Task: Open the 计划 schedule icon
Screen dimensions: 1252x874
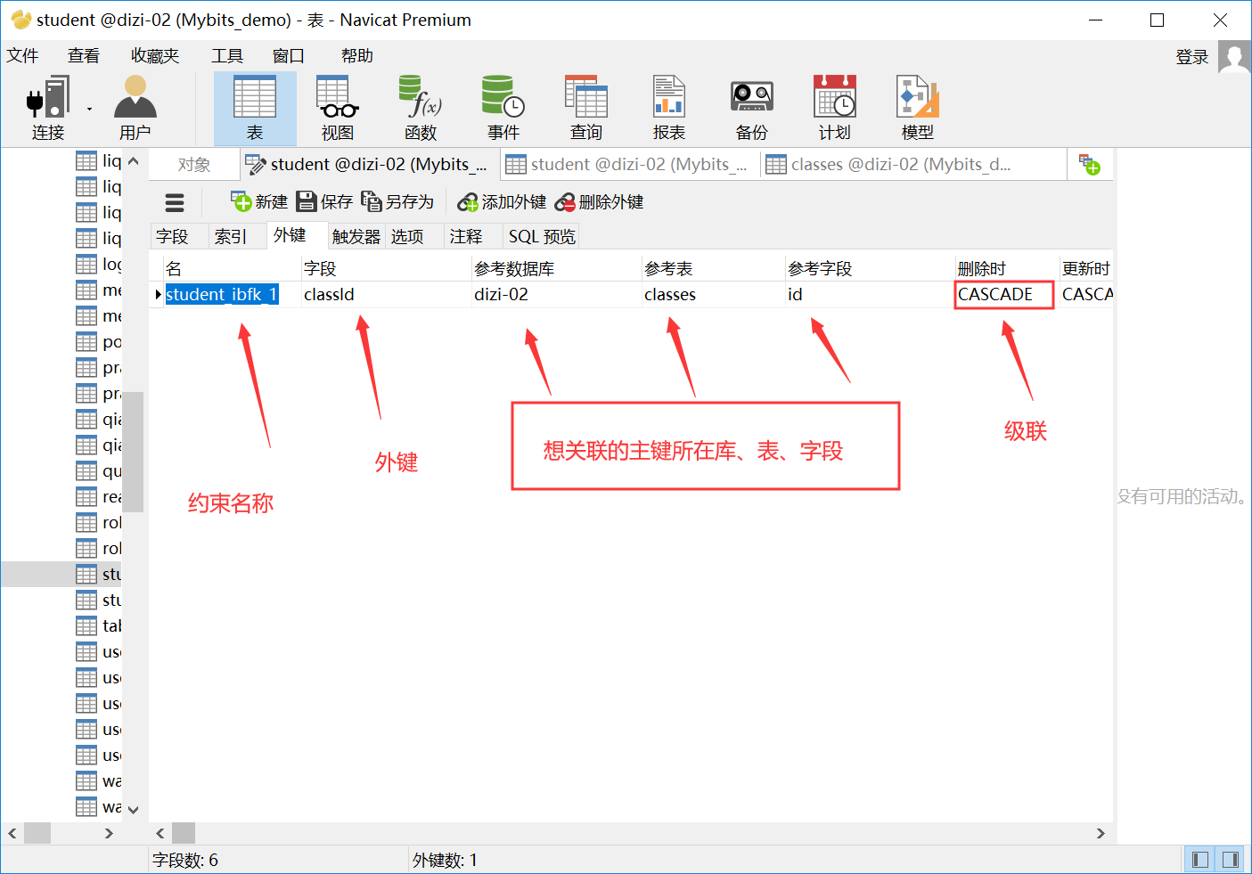Action: pyautogui.click(x=835, y=108)
